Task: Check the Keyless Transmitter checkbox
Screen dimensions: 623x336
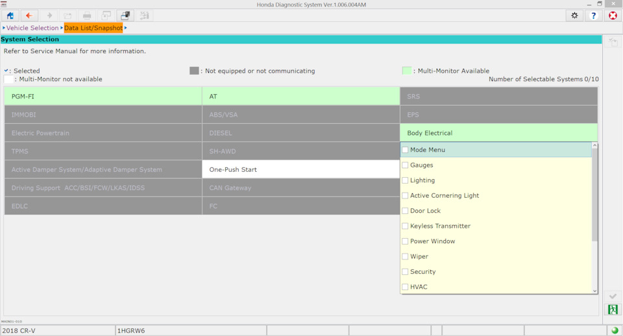Action: (405, 226)
